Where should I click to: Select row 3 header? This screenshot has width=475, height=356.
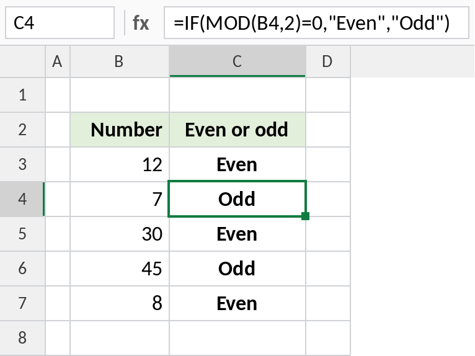point(22,164)
